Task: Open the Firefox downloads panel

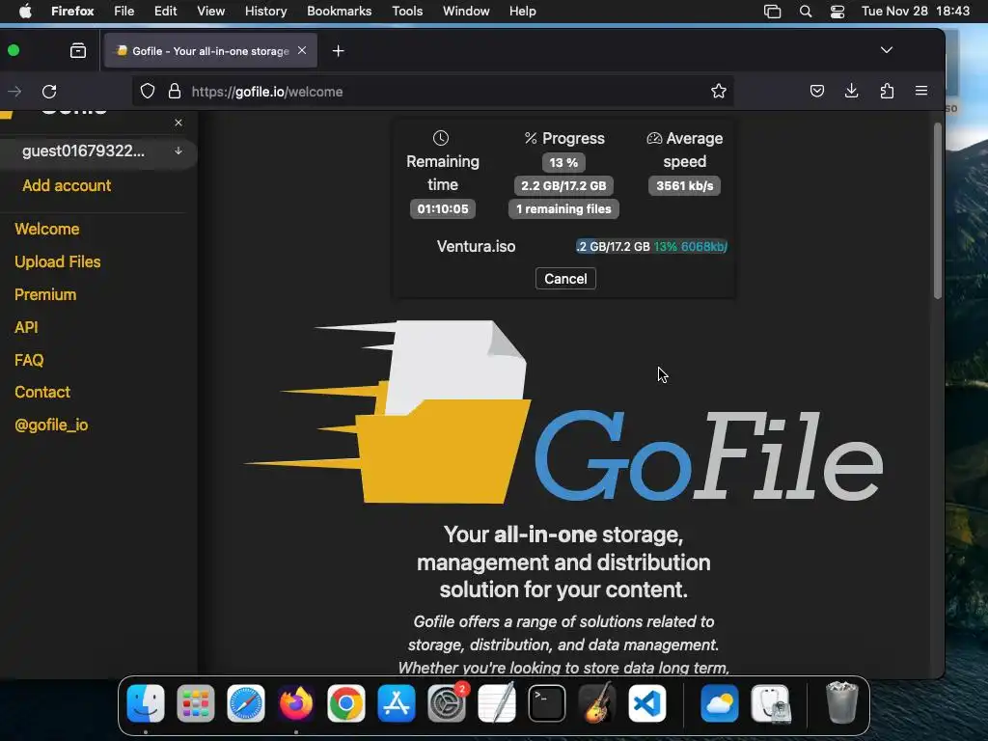Action: tap(851, 92)
